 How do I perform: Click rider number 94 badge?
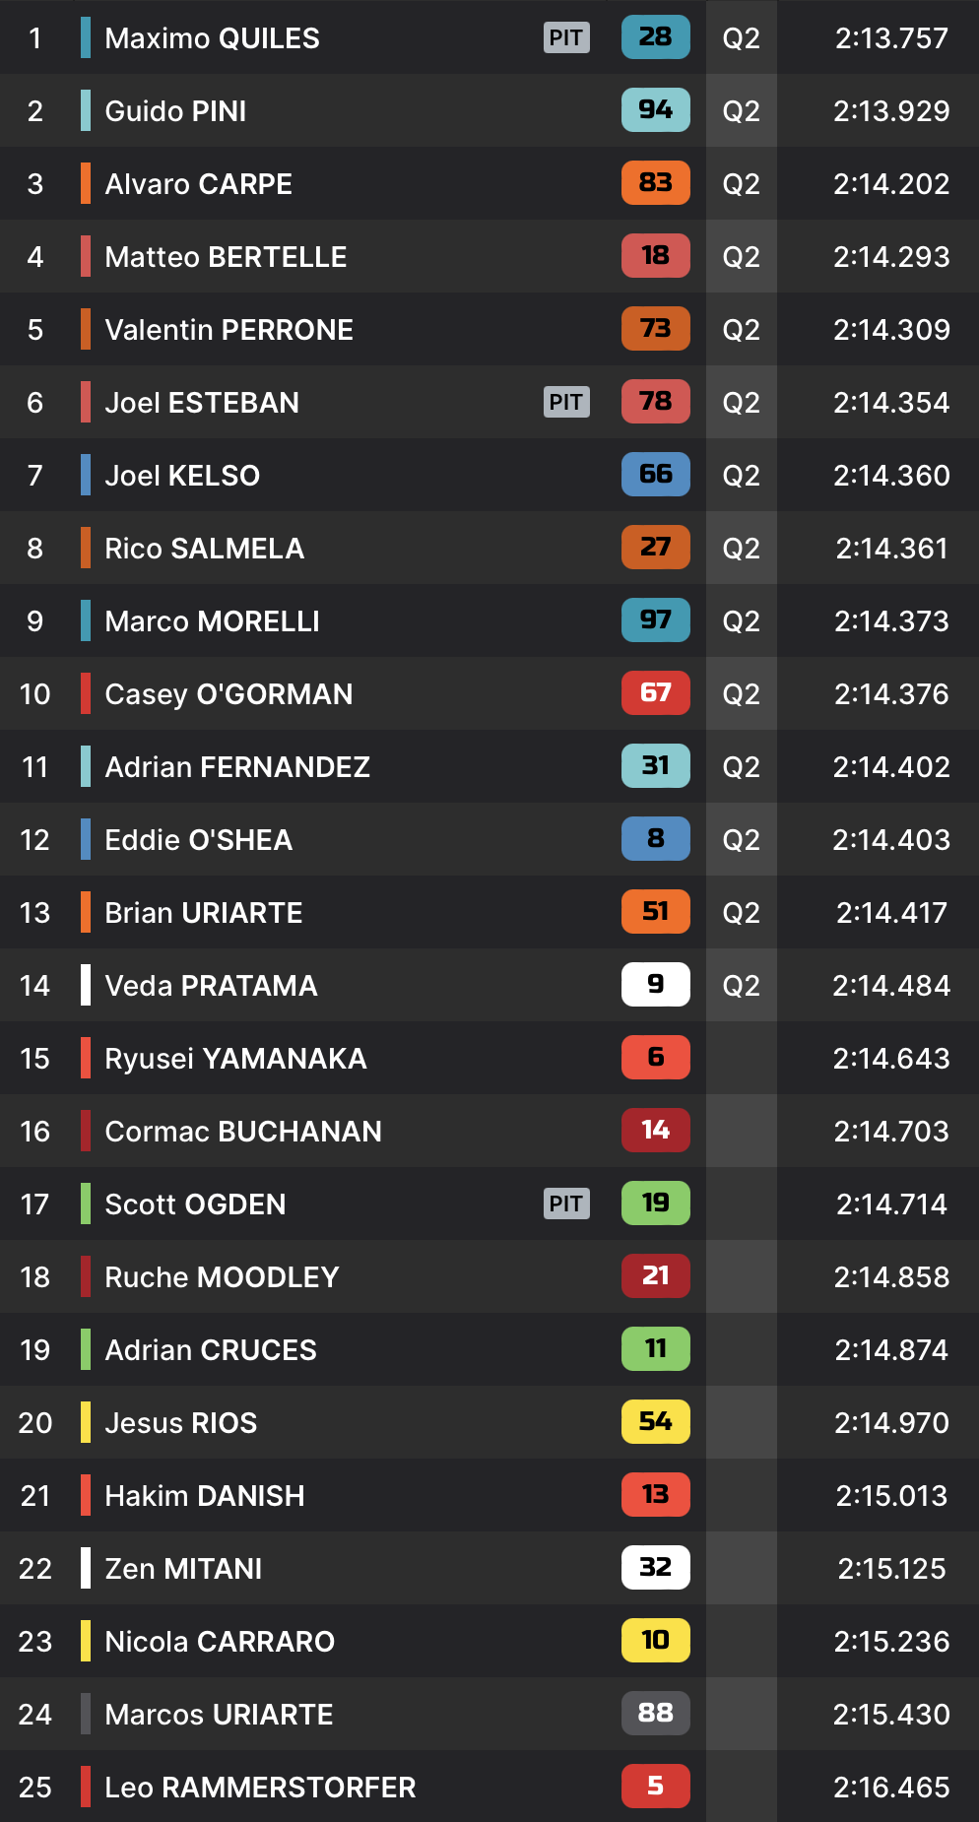(655, 110)
